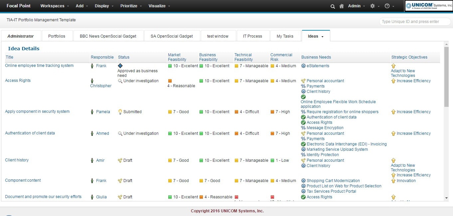Viewport: 453px width, 216px height.
Task: Open SA OpenSocial Gadget tab
Action: click(172, 36)
